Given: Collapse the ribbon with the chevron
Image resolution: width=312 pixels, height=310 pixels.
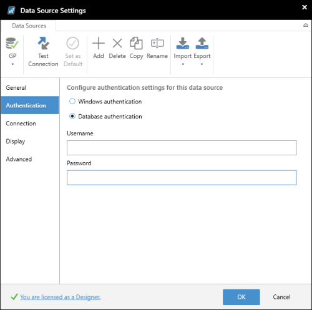Looking at the screenshot, I should point(306,26).
